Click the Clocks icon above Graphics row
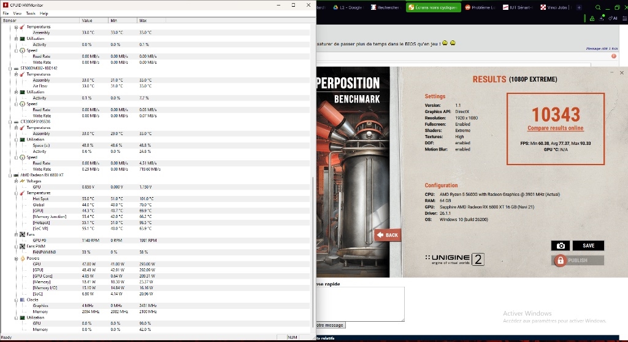 [x=23, y=300]
